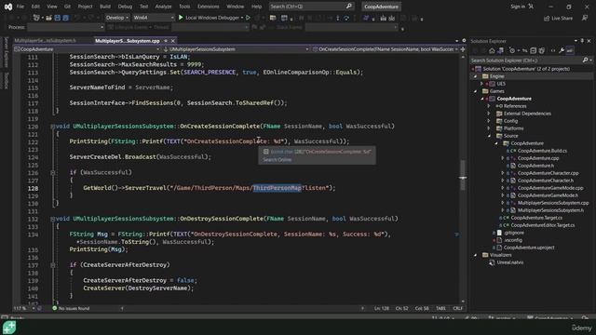This screenshot has height=335, width=596.
Task: Open the Toolbox side tab
Action: [x=6, y=80]
